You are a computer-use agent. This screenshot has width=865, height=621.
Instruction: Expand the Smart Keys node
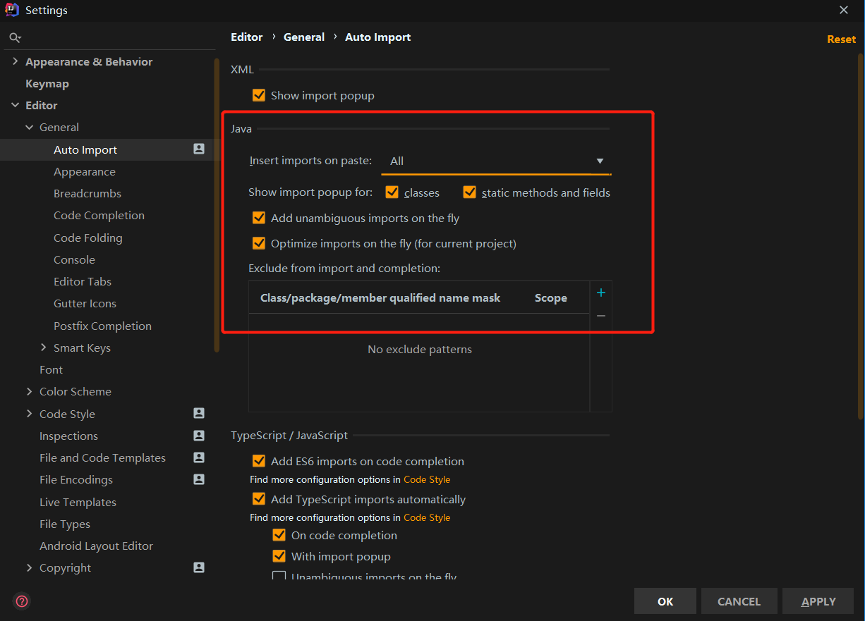coord(43,348)
